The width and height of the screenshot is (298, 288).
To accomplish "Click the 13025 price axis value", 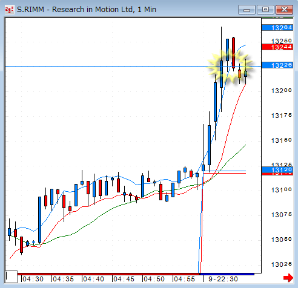I will point(282,264).
